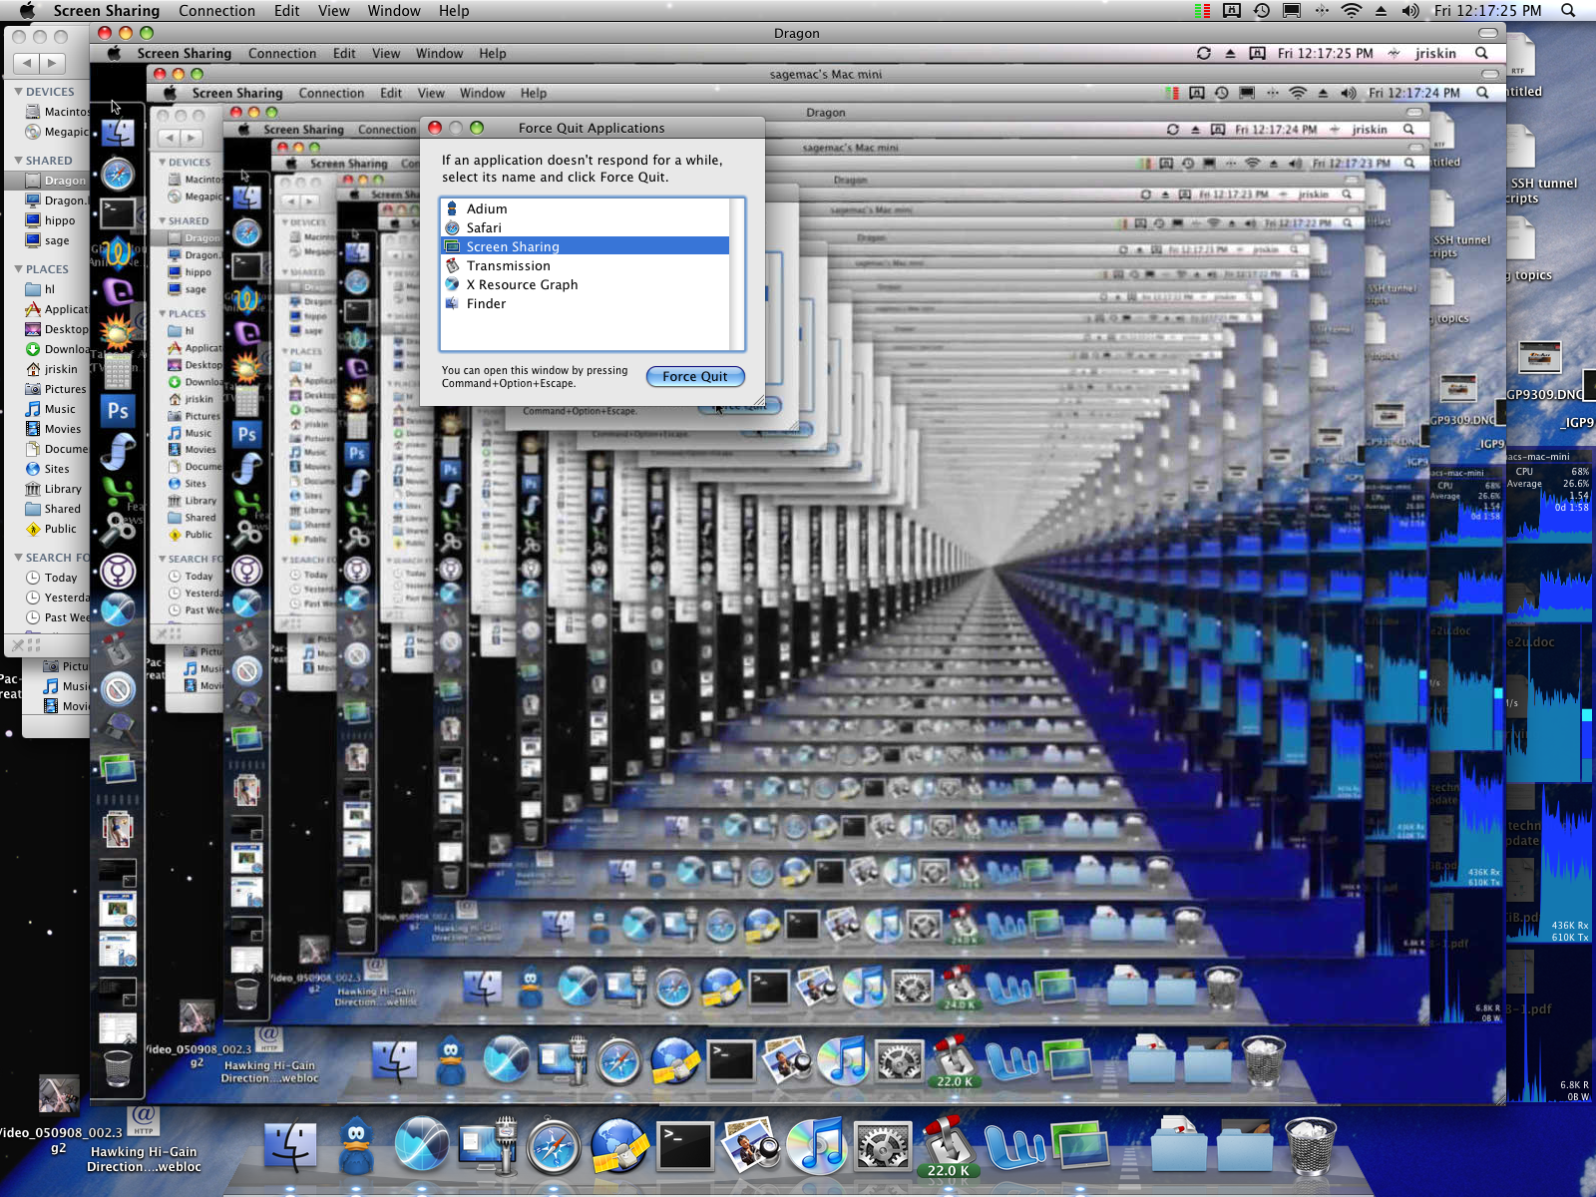Open Adium from the Dock
1596x1197 pixels.
tap(357, 1147)
